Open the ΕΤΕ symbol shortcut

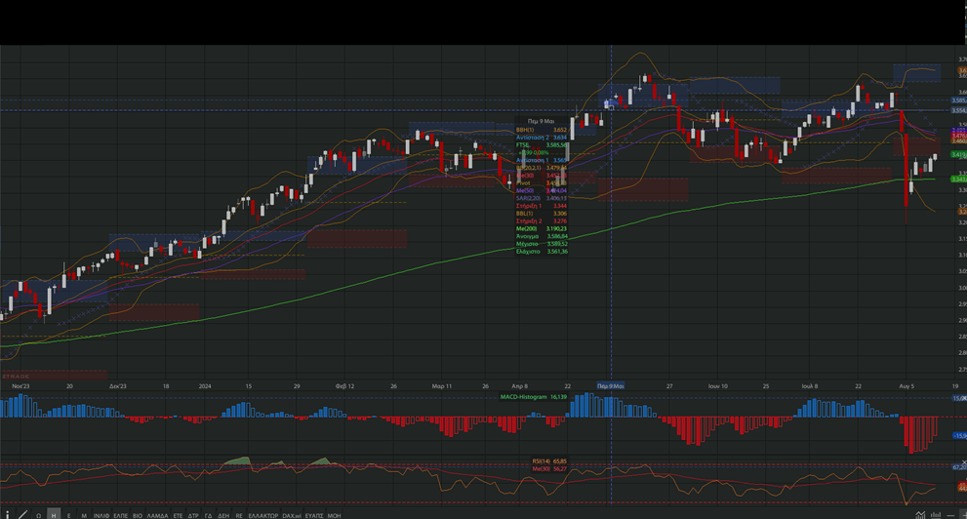coord(179,515)
